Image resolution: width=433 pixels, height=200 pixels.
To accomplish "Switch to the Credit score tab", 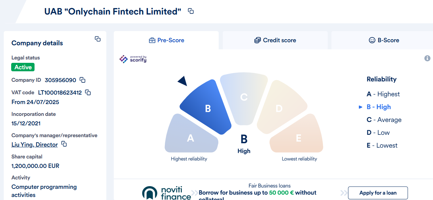I will pos(275,40).
